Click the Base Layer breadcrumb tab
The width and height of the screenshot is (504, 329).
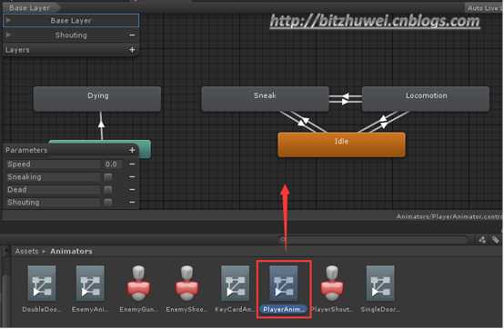click(x=30, y=7)
